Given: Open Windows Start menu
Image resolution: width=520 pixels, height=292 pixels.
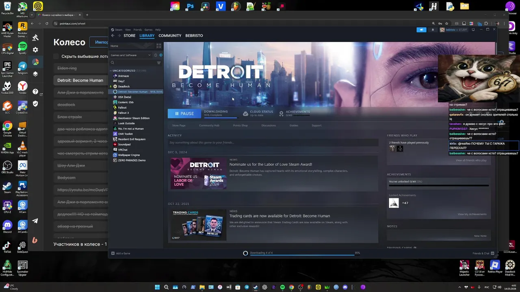Looking at the screenshot, I should pyautogui.click(x=157, y=287).
